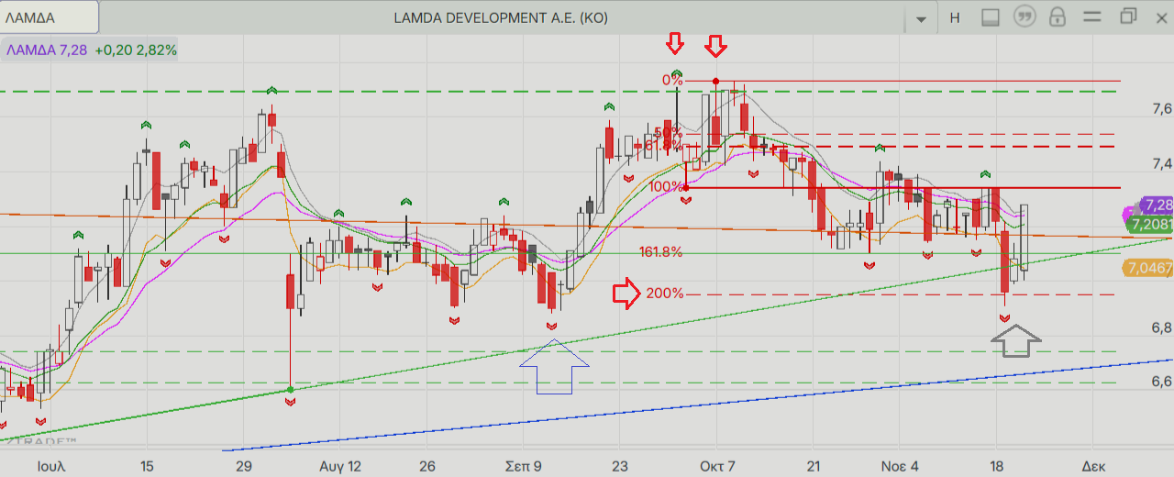Click the 6,8 price axis label
This screenshot has height=477, width=1174.
click(1161, 327)
